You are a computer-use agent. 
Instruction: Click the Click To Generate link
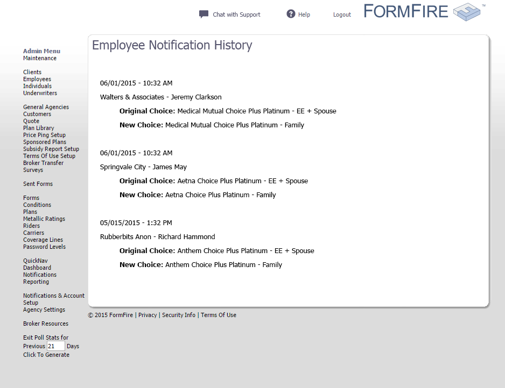(46, 355)
